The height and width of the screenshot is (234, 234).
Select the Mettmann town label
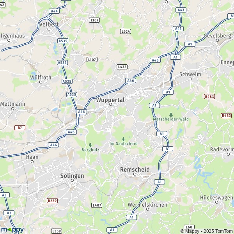(x=13, y=104)
